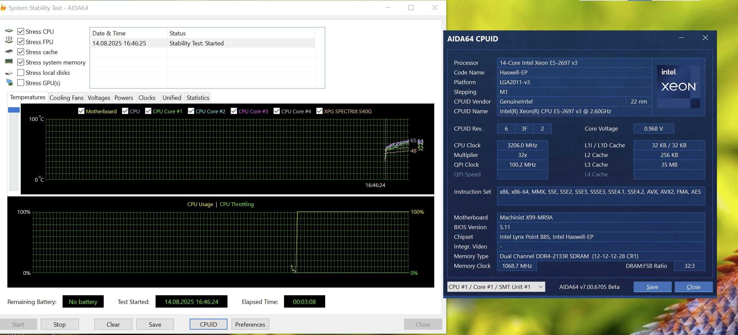The height and width of the screenshot is (335, 738).
Task: Click the Test Started value 14.08.2025 16:46:24
Action: pyautogui.click(x=191, y=302)
